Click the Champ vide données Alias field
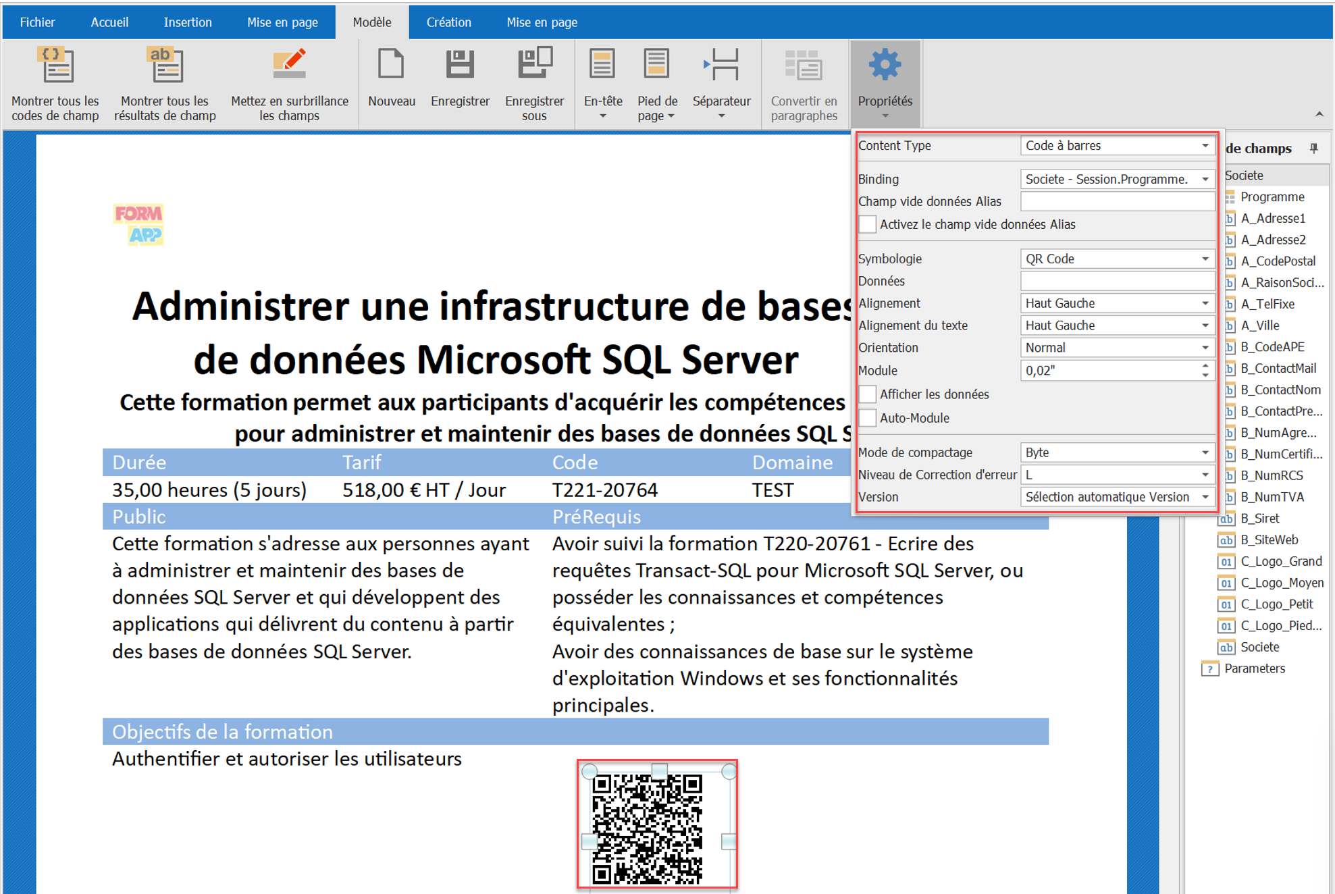 click(1118, 201)
